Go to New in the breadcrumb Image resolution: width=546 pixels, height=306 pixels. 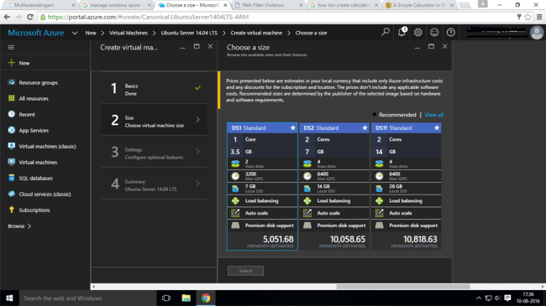91,33
